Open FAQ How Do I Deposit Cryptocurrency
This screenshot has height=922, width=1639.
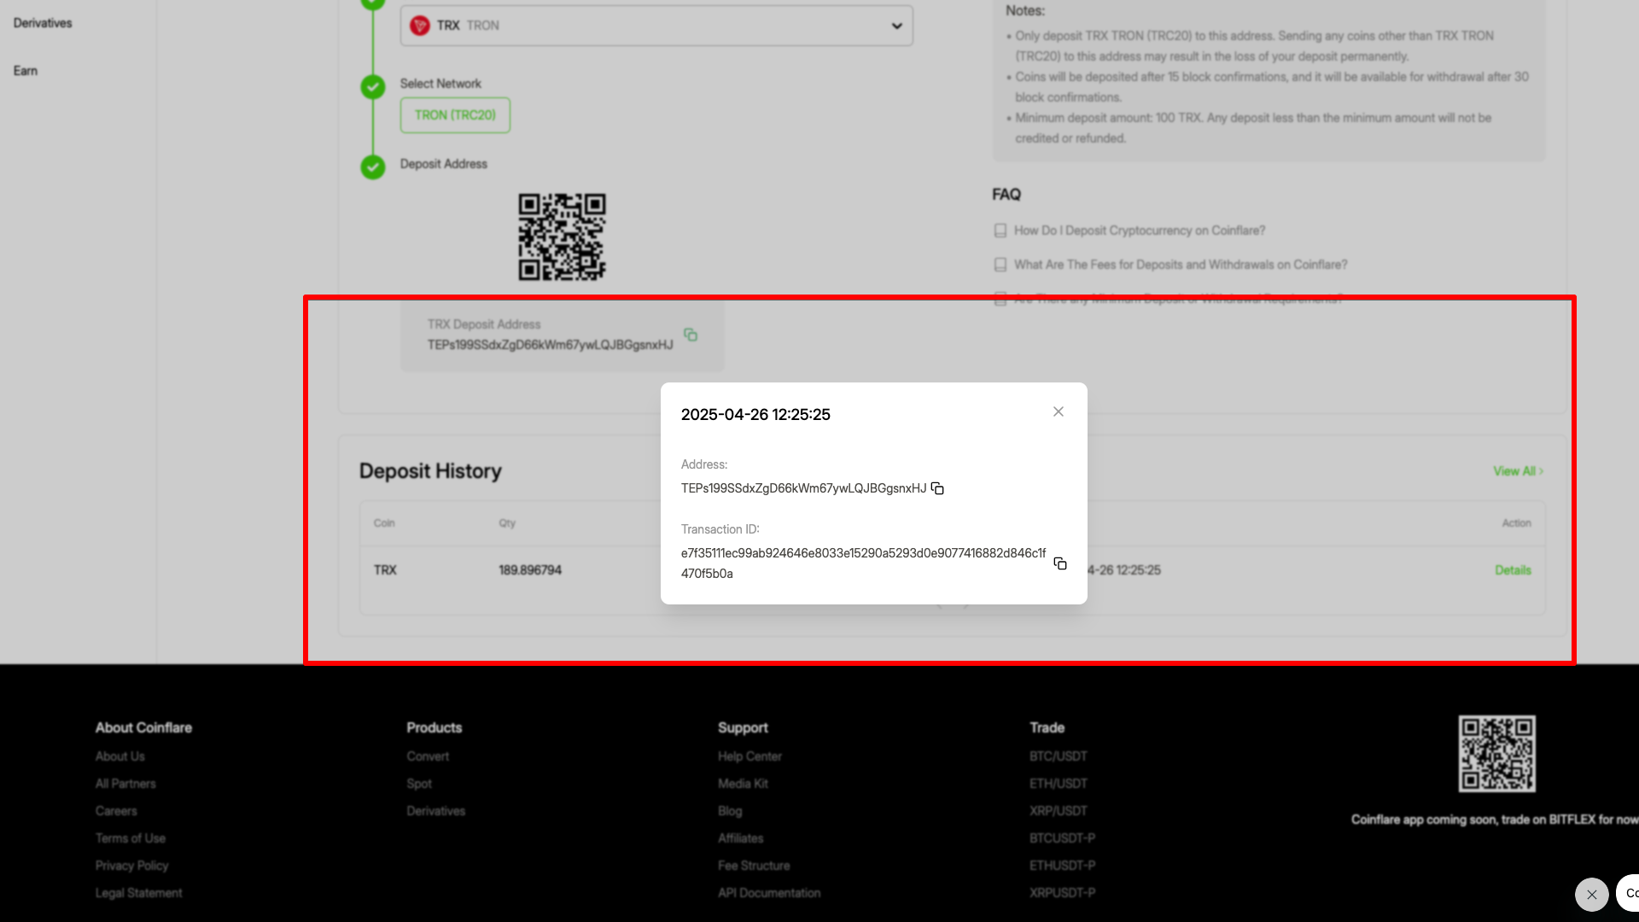(1140, 230)
